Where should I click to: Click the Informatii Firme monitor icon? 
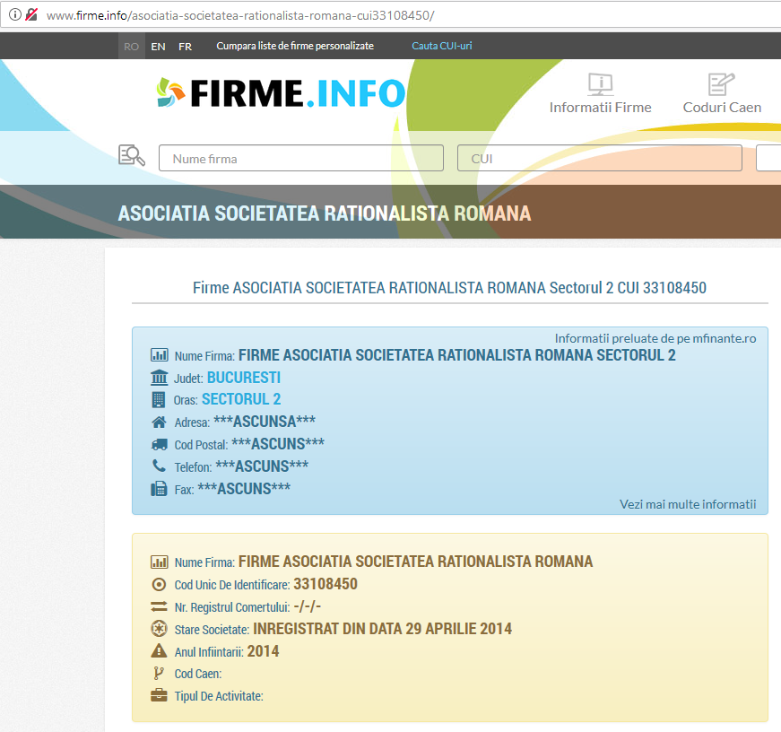(600, 84)
